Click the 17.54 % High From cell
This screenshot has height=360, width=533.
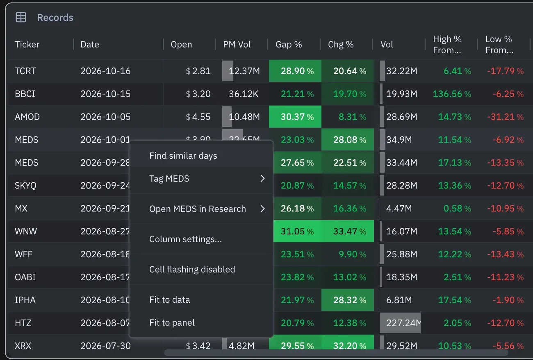tap(452, 300)
